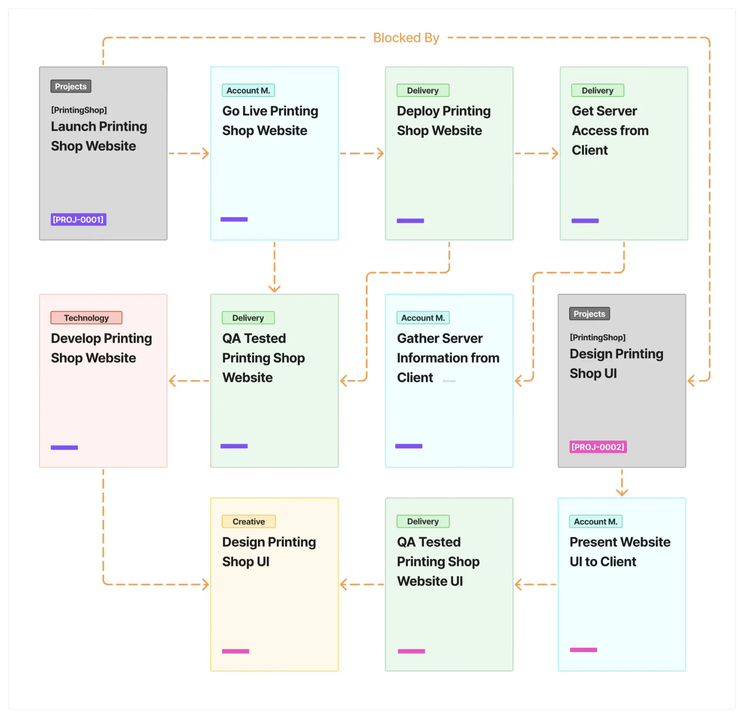Click the Projects tag on Launch card
The height and width of the screenshot is (718, 744).
pyautogui.click(x=71, y=86)
